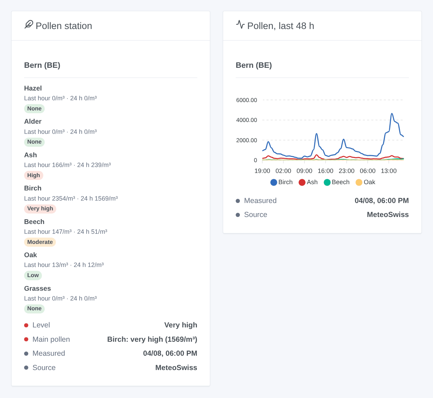Click the 6000.00 y-axis label
433x398 pixels.
click(247, 100)
